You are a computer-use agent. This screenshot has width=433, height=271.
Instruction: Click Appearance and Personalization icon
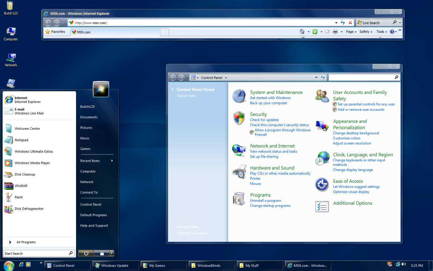[x=322, y=126]
